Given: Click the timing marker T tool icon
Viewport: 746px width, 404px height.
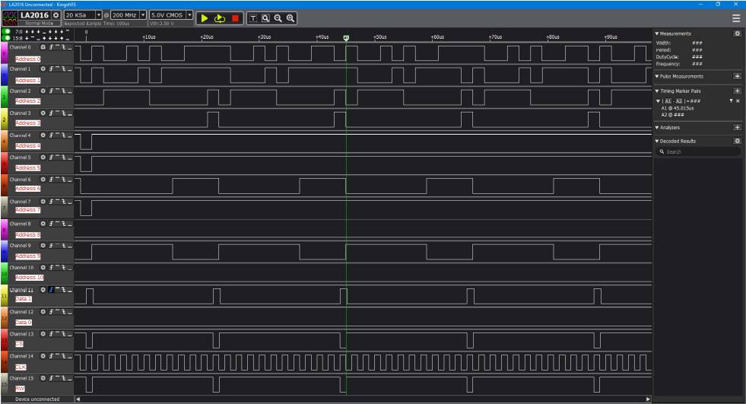Looking at the screenshot, I should click(x=254, y=17).
